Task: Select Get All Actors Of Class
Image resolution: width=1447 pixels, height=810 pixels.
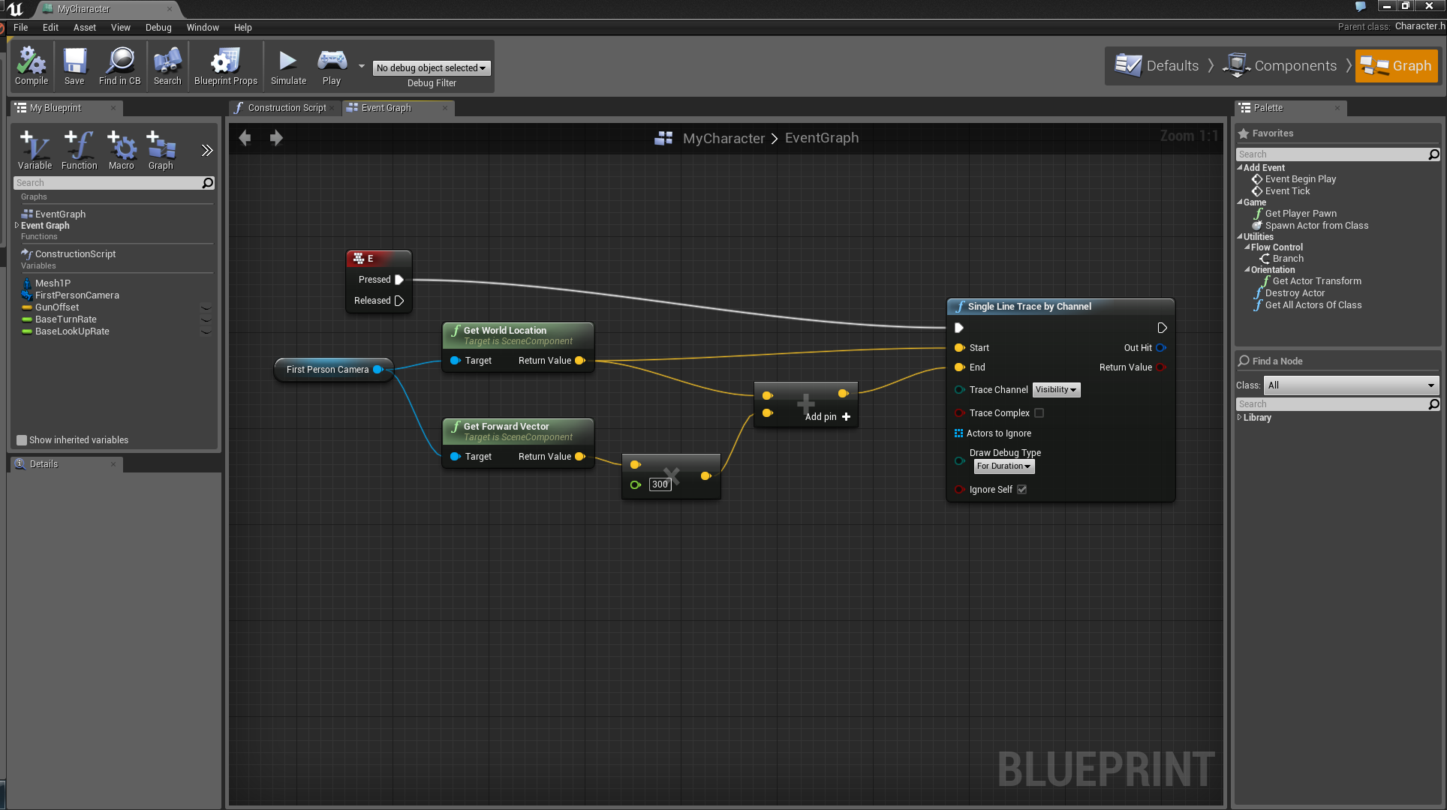Action: pyautogui.click(x=1313, y=305)
